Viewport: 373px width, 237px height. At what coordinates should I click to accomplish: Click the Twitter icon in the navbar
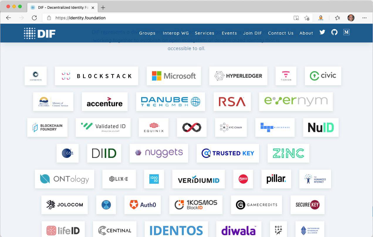pos(322,32)
